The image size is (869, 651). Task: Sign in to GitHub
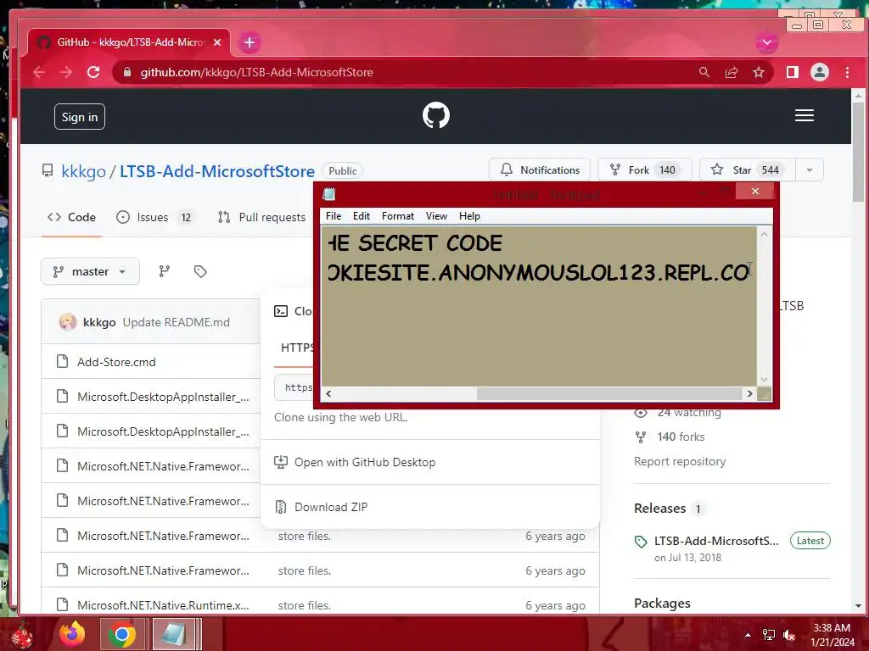(80, 117)
